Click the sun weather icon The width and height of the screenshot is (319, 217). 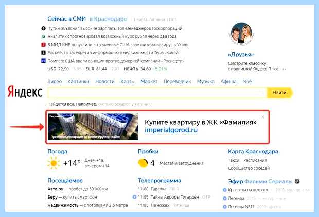tap(54, 163)
